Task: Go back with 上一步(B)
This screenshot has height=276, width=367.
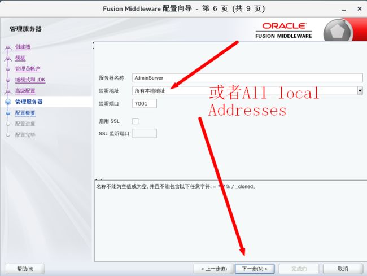Action: 213,269
